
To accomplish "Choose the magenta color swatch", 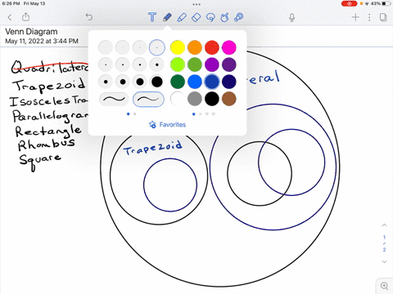I will tap(229, 47).
